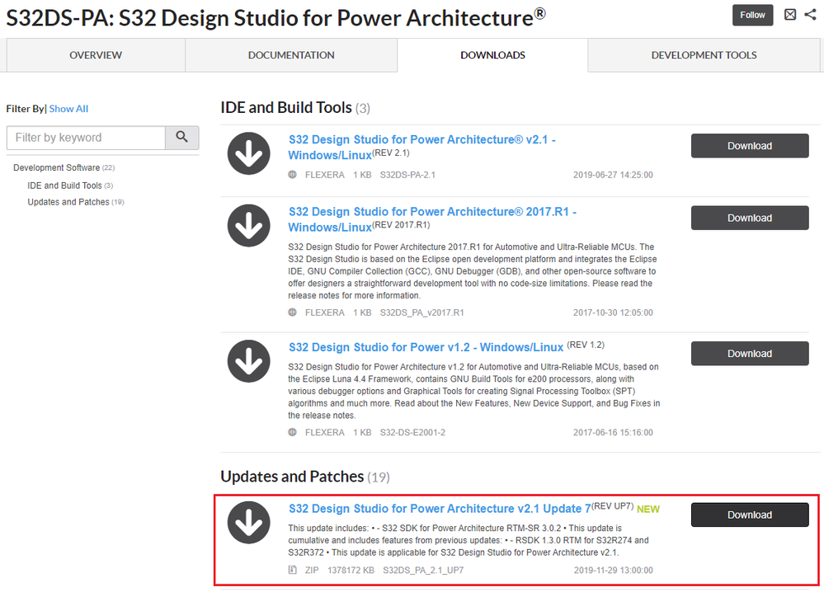Click the ZIP file icon for S32DS_PA_2.1_UP7
Viewport: 824px width, 592px height.
[x=293, y=570]
